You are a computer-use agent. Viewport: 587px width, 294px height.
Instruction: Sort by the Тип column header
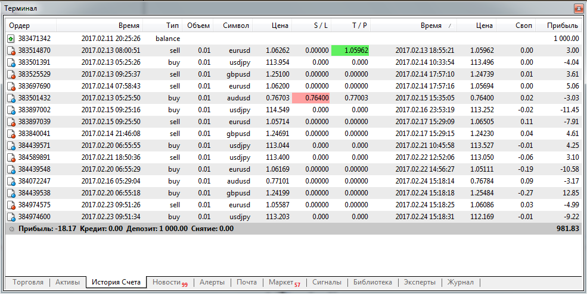(163, 26)
